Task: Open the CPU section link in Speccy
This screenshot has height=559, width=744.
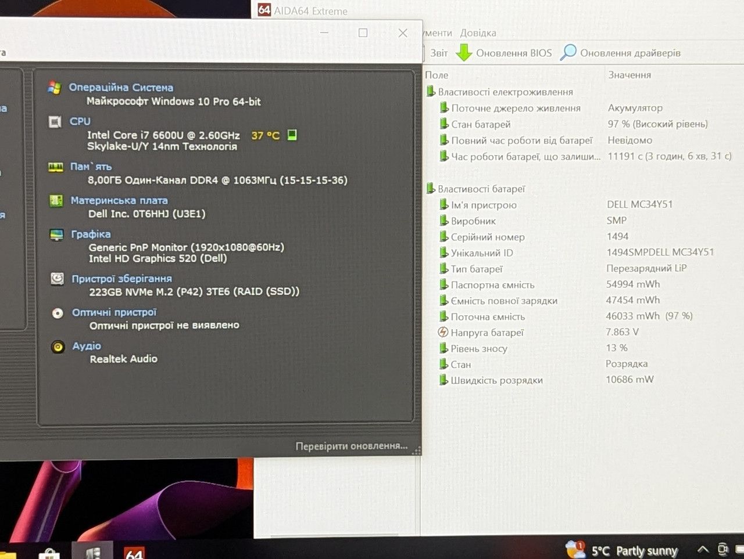Action: (80, 121)
